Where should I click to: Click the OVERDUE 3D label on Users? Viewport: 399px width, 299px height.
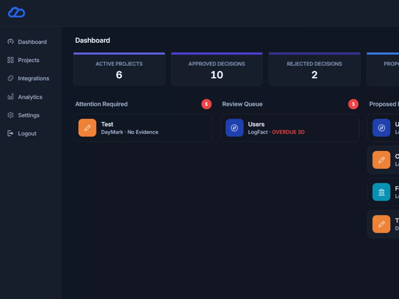(x=288, y=132)
